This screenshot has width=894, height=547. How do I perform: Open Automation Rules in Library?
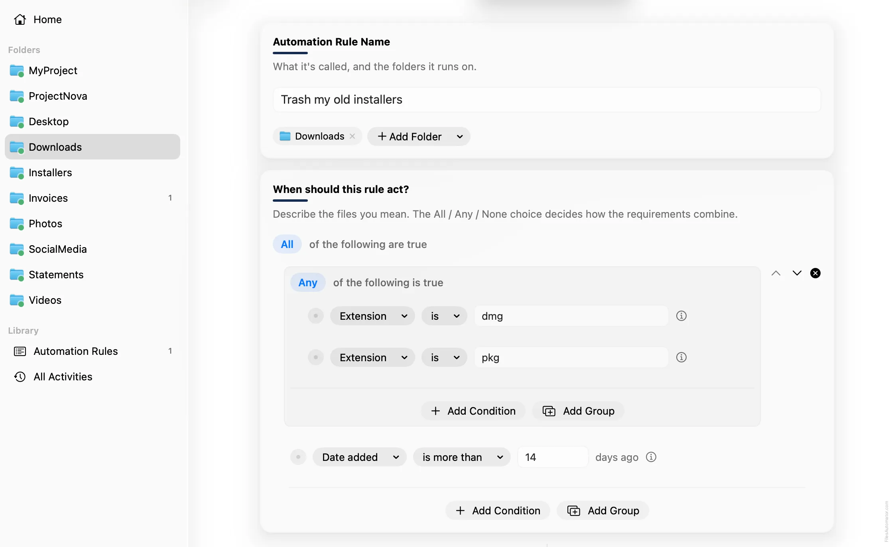point(93,351)
